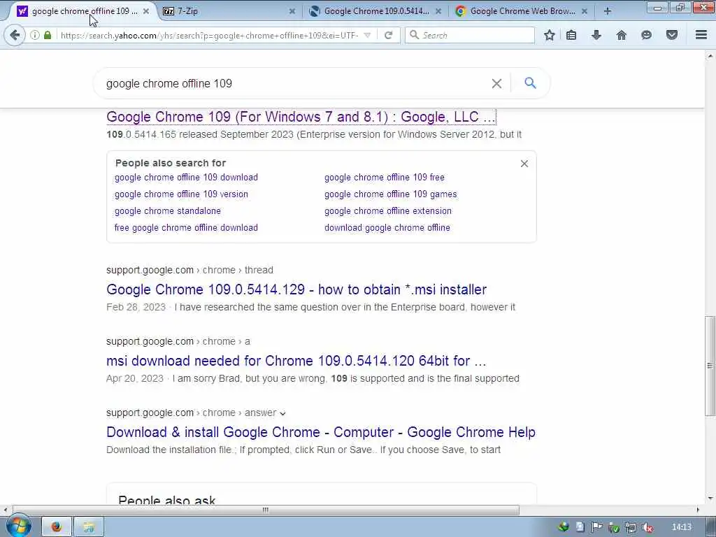Open the Firefox hamburger menu
The width and height of the screenshot is (716, 537).
[x=701, y=35]
